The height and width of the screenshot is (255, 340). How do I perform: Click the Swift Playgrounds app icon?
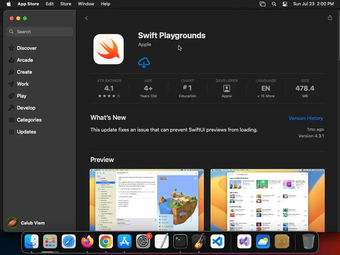coord(109,49)
